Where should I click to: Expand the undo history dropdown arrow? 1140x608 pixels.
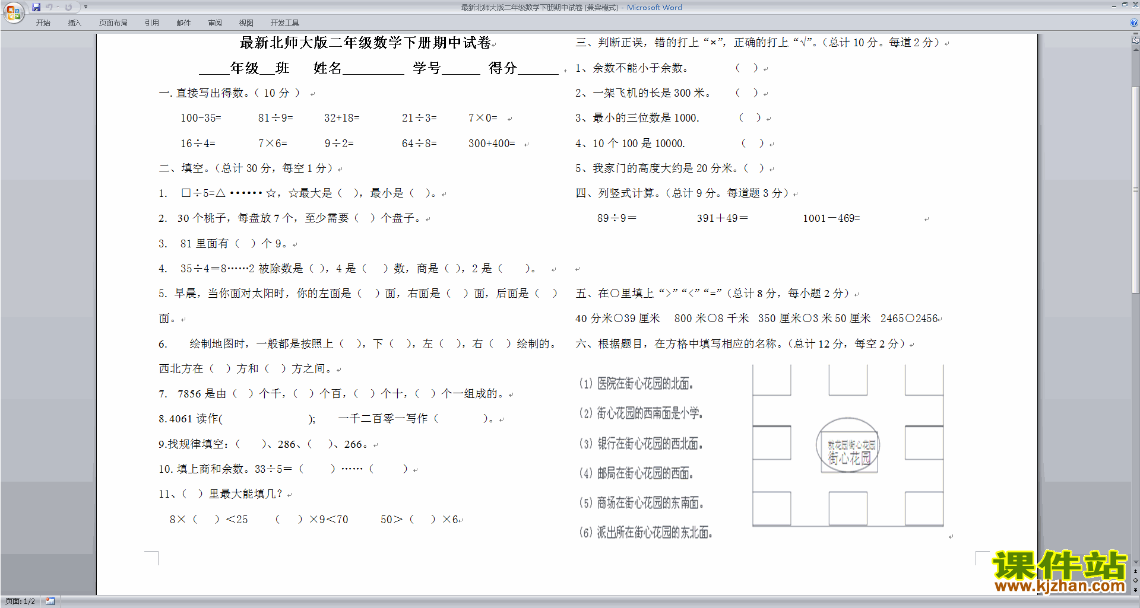(x=58, y=7)
